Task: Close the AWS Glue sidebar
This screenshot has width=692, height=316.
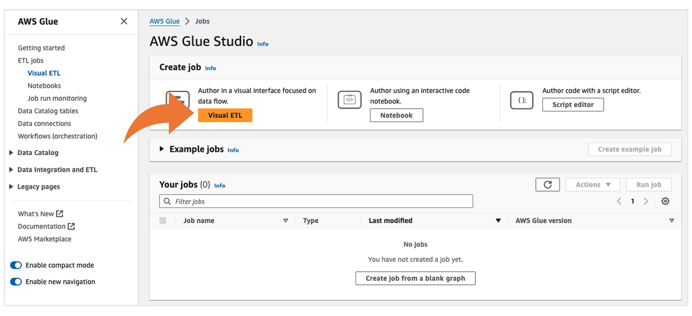Action: coord(124,21)
